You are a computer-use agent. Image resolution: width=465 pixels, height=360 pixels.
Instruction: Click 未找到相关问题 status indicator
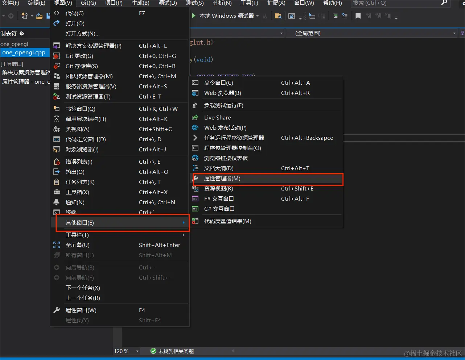coord(172,351)
